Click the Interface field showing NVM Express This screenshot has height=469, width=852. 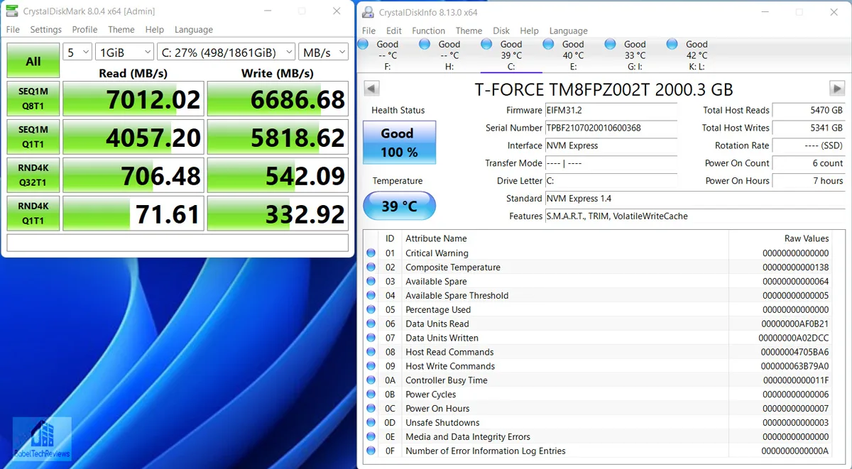coord(611,145)
